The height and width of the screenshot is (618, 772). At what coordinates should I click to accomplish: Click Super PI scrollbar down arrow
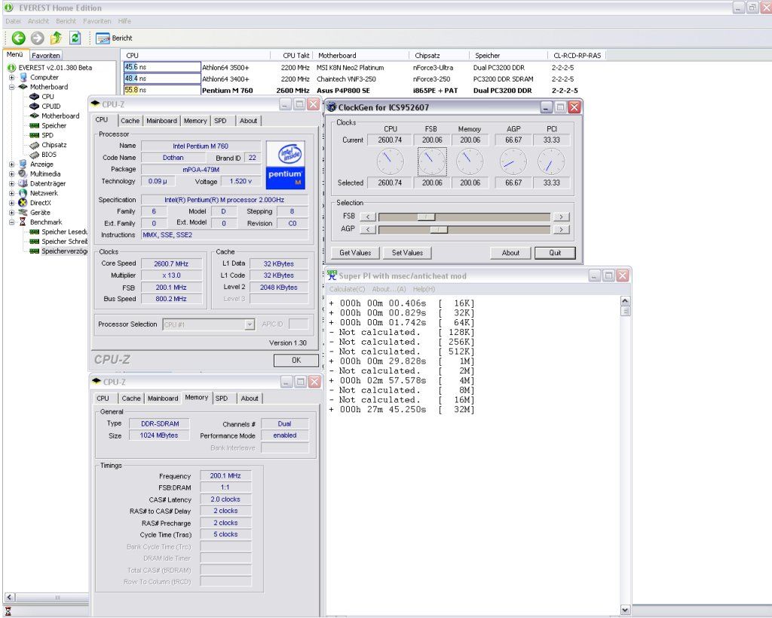[x=625, y=610]
